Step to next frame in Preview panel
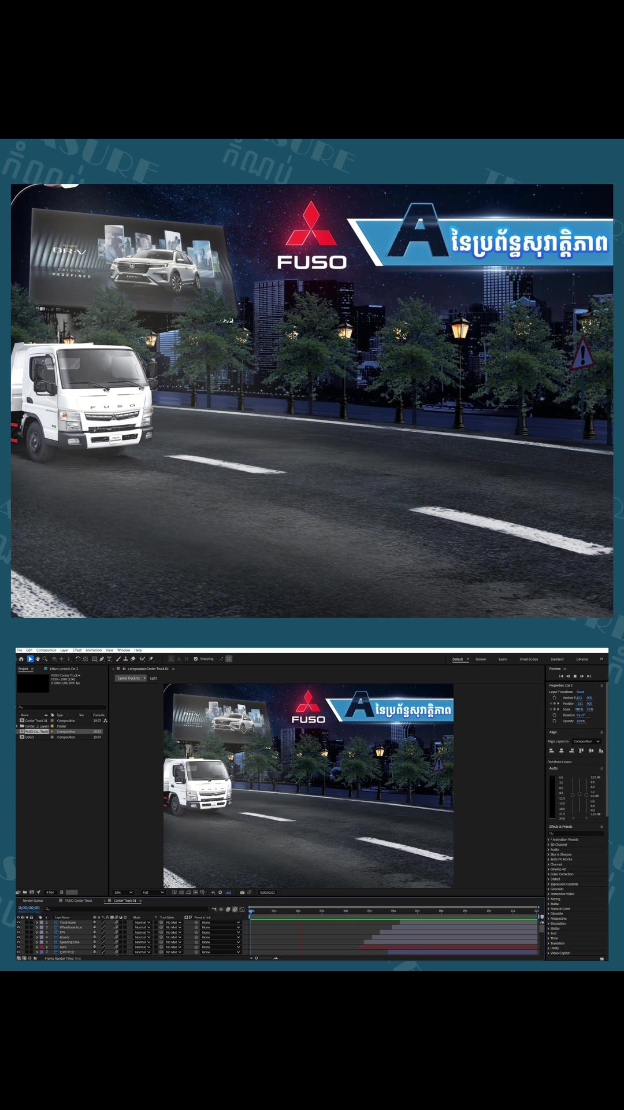Screen dimensions: 624x1110 pos(582,676)
